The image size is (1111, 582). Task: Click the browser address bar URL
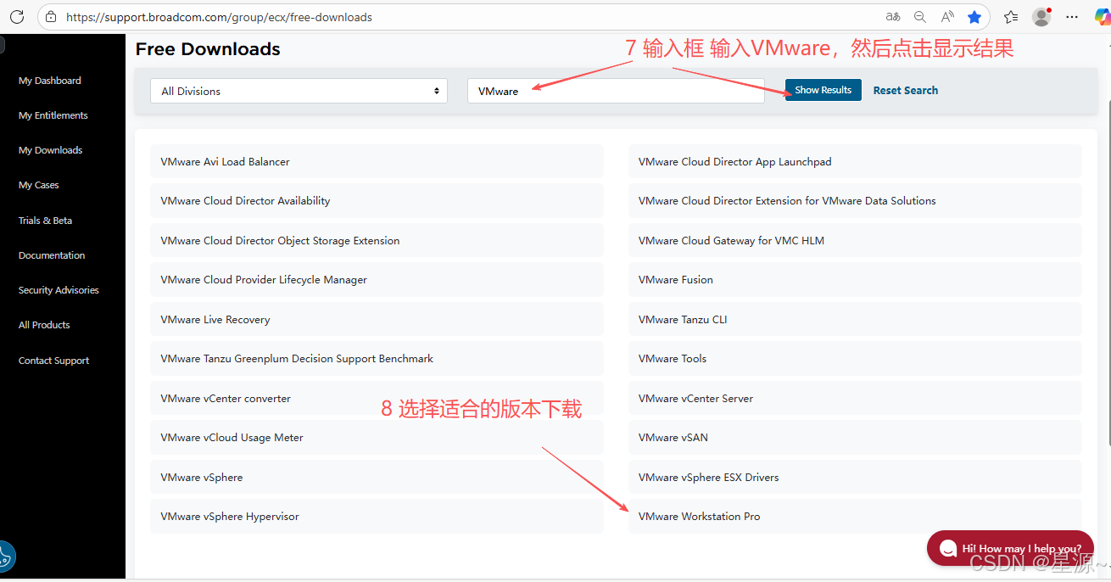point(219,17)
